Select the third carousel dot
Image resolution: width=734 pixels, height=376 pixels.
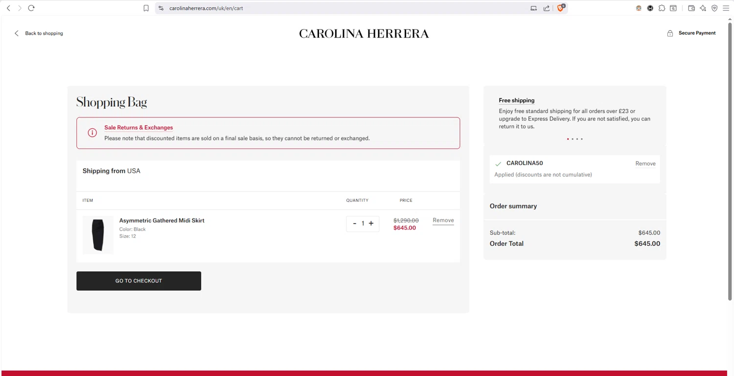[577, 139]
